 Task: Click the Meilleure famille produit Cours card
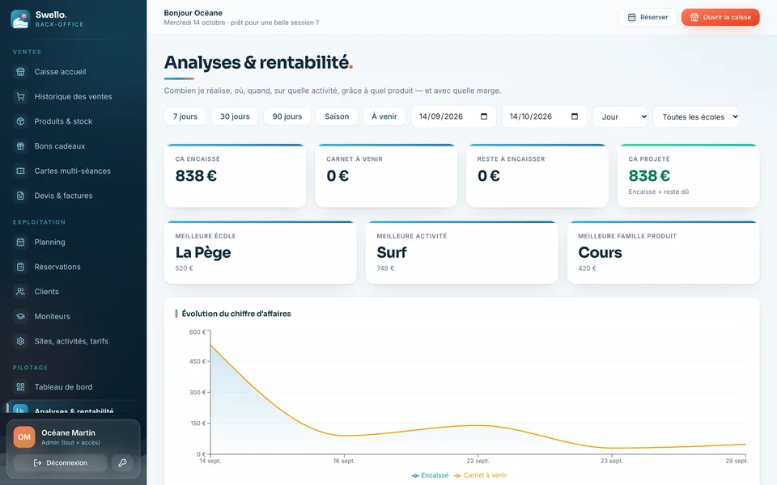[x=664, y=252]
